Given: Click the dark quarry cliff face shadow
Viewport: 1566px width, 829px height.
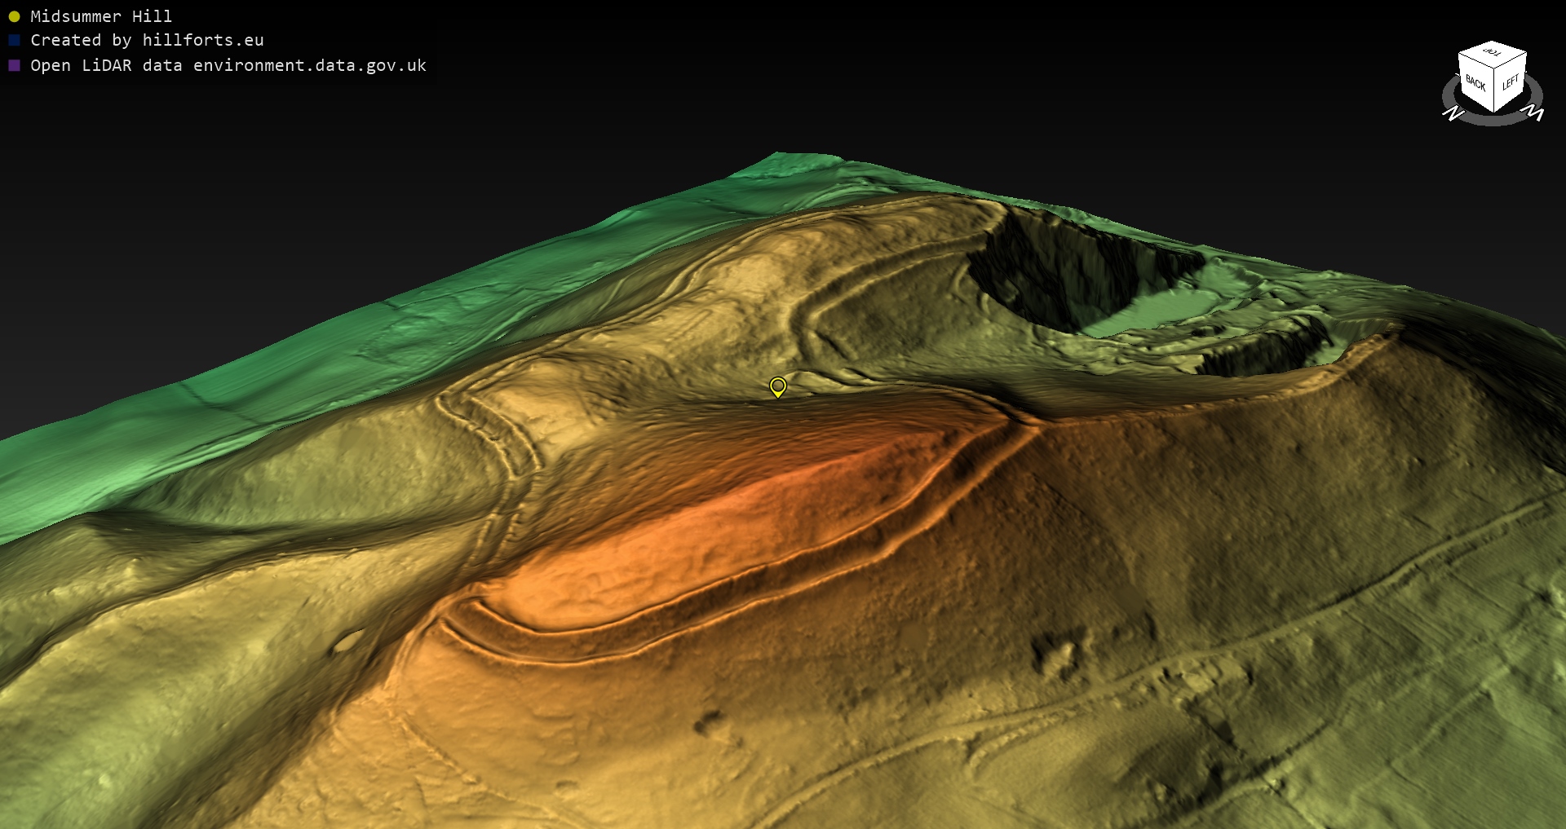Looking at the screenshot, I should pyautogui.click(x=1052, y=269).
